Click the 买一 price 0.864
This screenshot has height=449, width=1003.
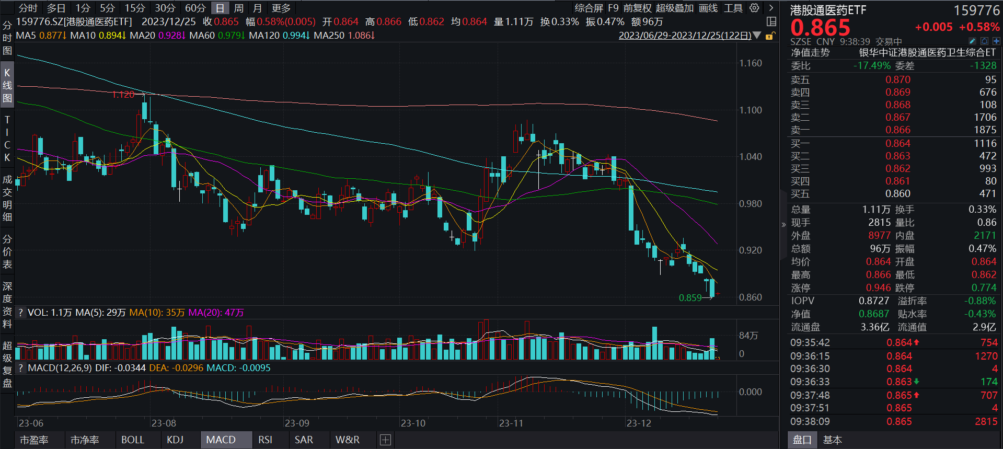[897, 143]
